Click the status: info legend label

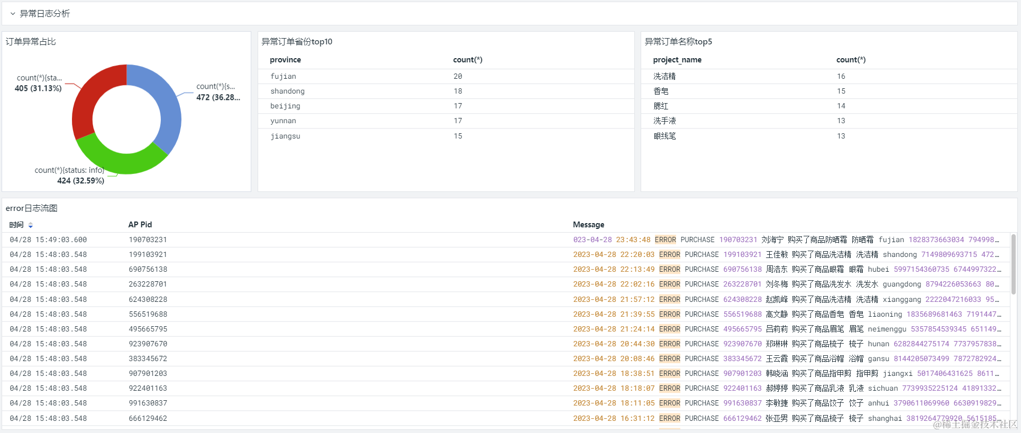click(69, 170)
